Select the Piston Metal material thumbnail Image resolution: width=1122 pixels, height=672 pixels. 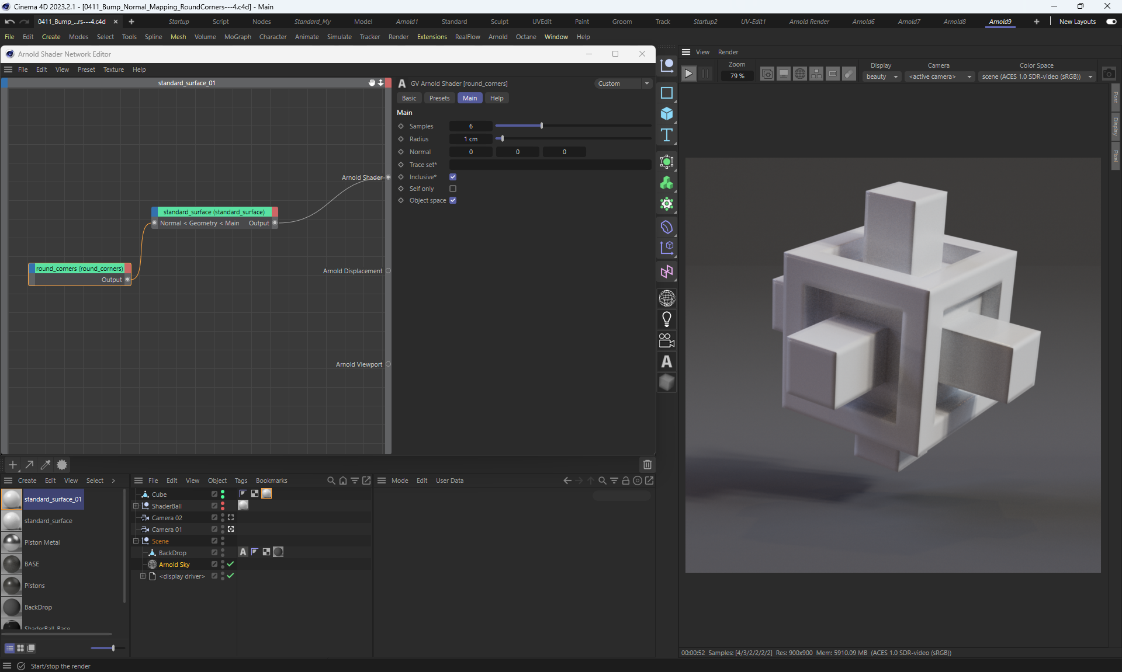(x=12, y=542)
